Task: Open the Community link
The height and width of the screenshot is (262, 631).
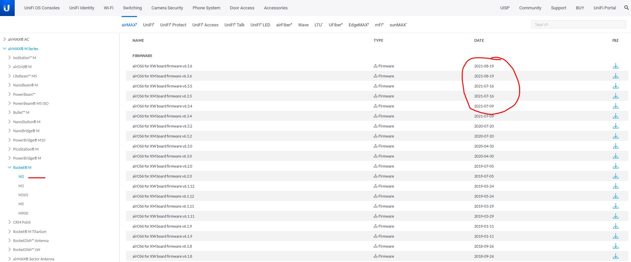Action: click(x=530, y=8)
